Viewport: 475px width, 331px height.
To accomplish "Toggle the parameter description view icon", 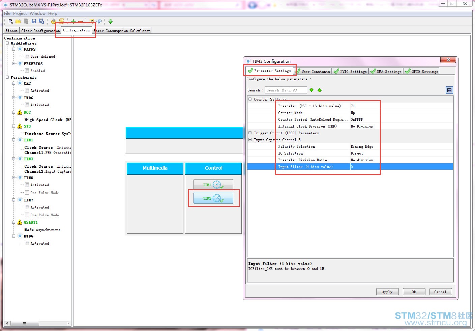I will [449, 90].
